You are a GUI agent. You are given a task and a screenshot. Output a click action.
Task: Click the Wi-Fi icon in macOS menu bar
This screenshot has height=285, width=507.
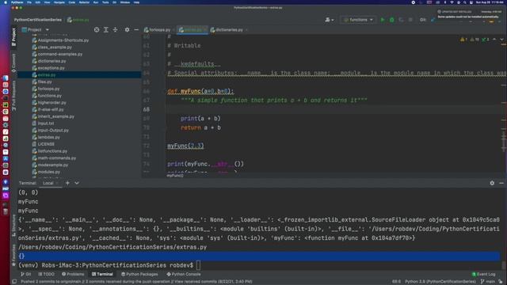pyautogui.click(x=452, y=2)
